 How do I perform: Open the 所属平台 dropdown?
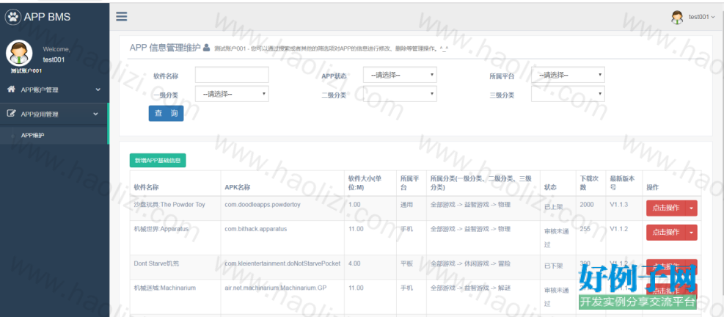(x=568, y=75)
